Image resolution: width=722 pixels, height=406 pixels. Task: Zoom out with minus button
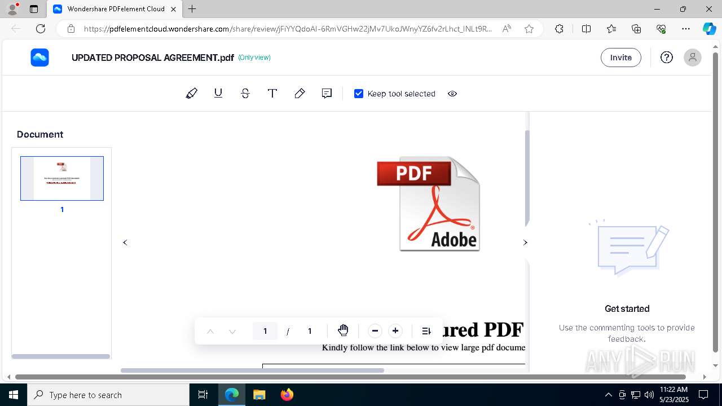(375, 331)
